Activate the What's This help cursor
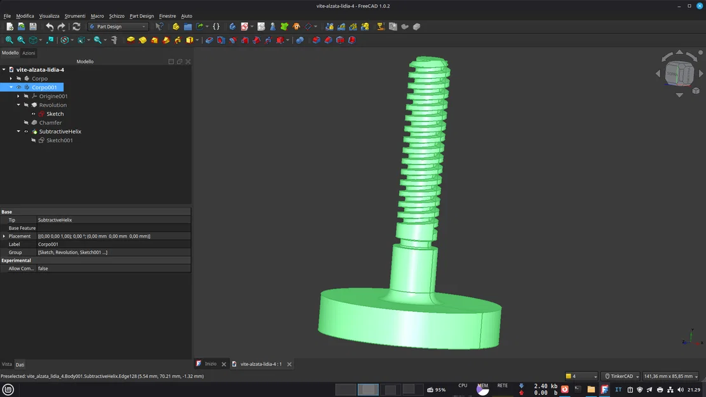 (x=160, y=27)
